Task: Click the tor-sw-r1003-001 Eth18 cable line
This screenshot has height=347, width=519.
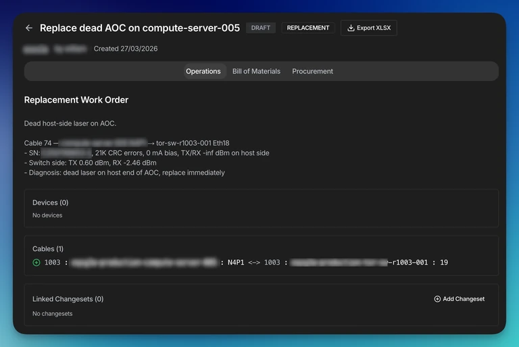Action: point(127,143)
